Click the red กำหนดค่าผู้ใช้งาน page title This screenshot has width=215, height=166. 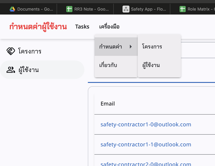coord(38,27)
